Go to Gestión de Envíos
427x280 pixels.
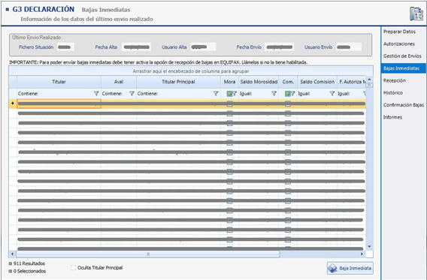[402, 56]
